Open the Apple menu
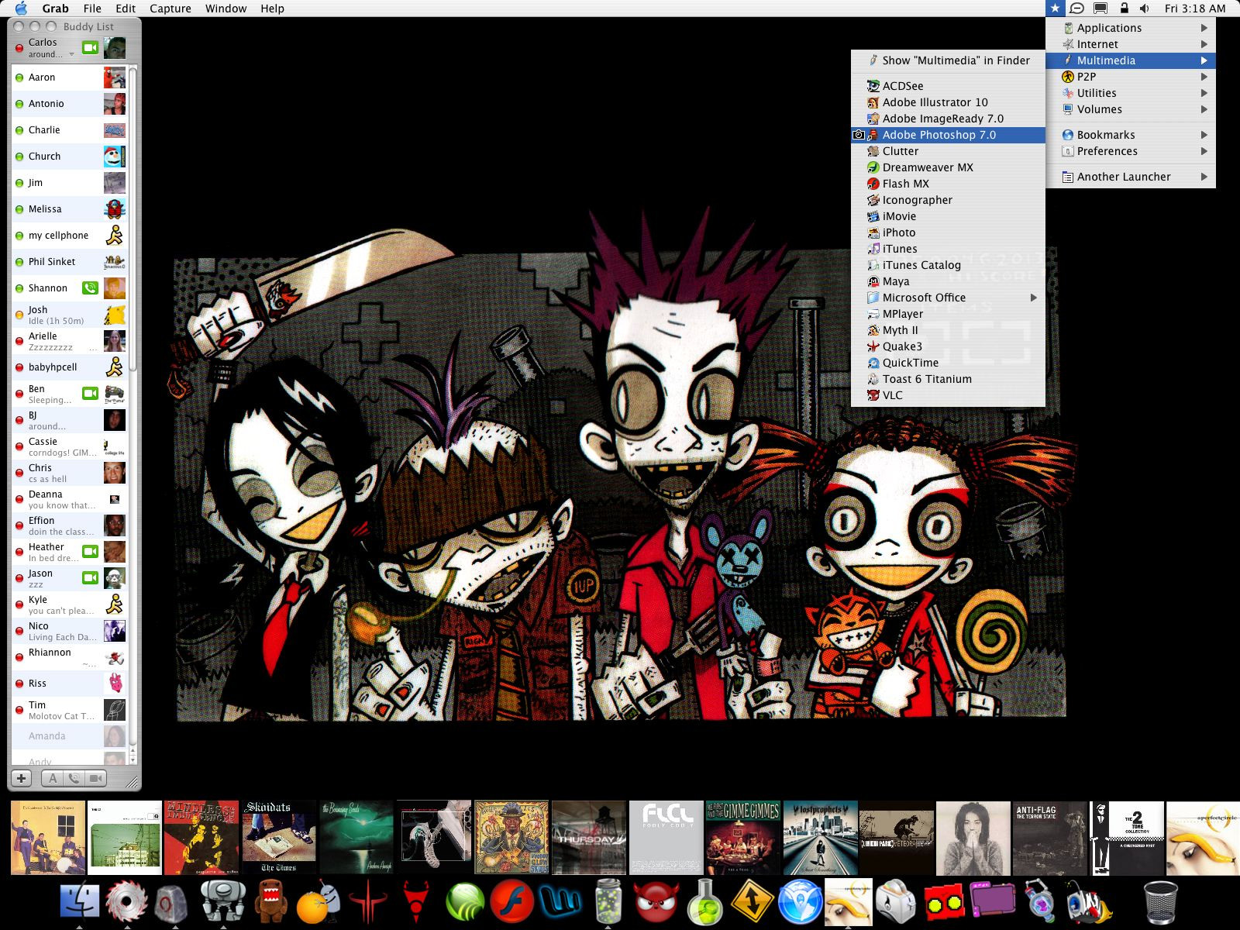This screenshot has width=1240, height=930. click(x=21, y=9)
